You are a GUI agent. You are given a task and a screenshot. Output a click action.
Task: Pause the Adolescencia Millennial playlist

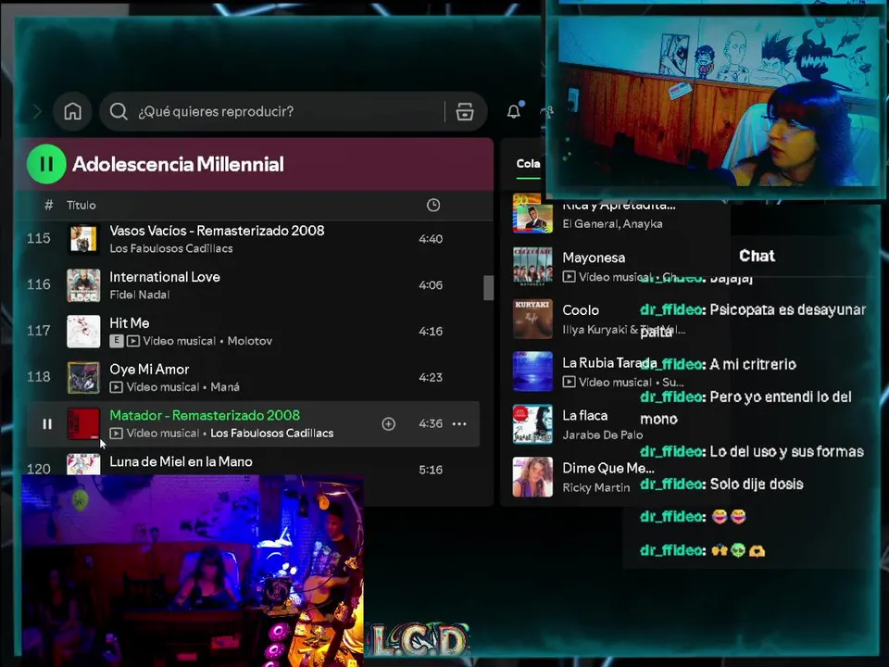pyautogui.click(x=46, y=164)
